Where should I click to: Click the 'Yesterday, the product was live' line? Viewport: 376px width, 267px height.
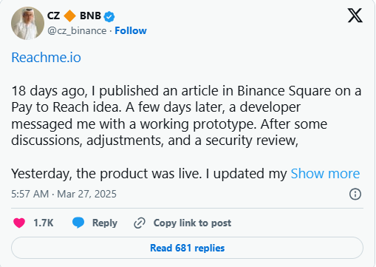tap(106, 174)
